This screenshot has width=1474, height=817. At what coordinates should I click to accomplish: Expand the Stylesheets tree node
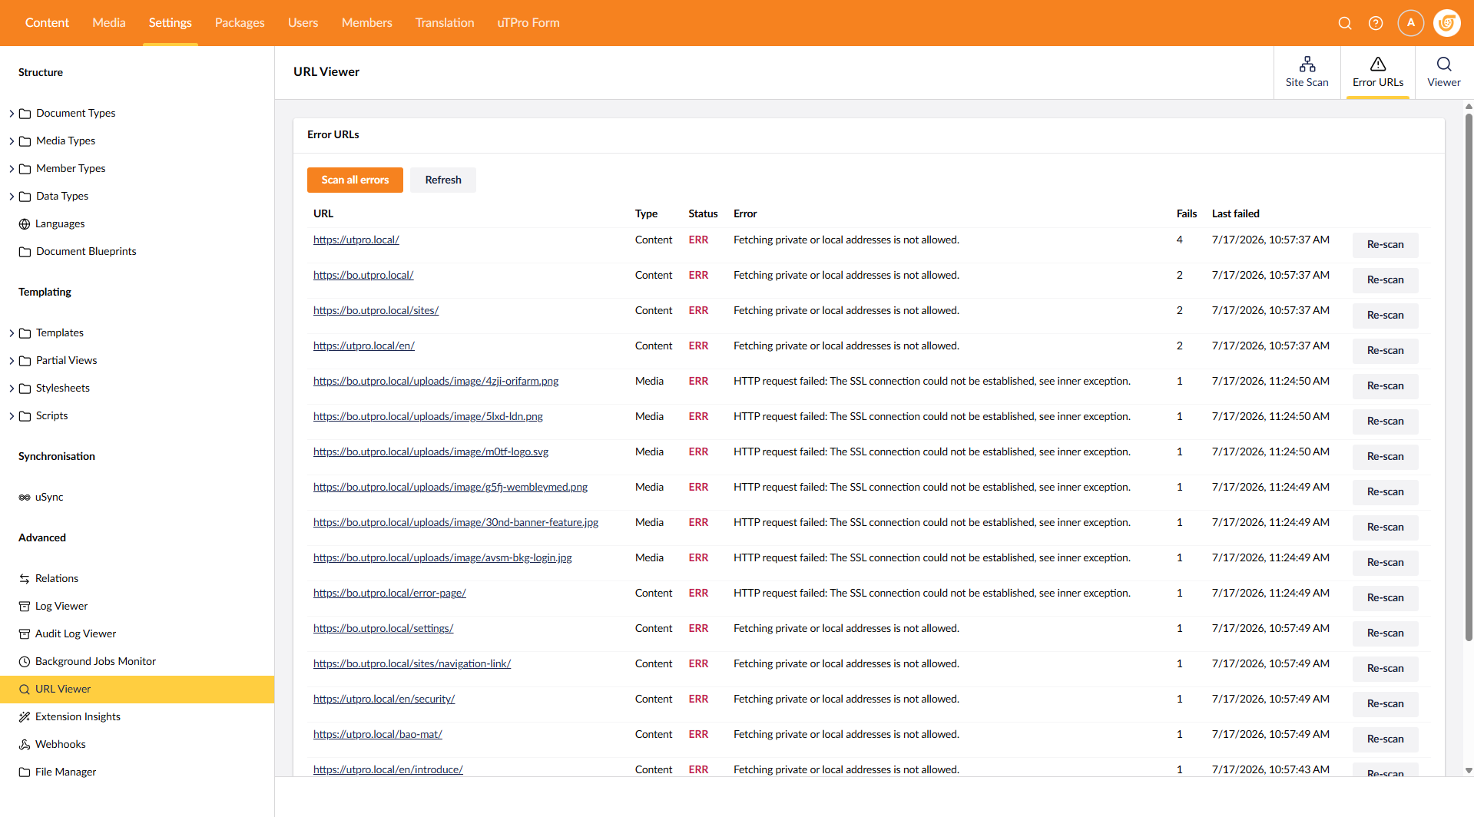[12, 389]
